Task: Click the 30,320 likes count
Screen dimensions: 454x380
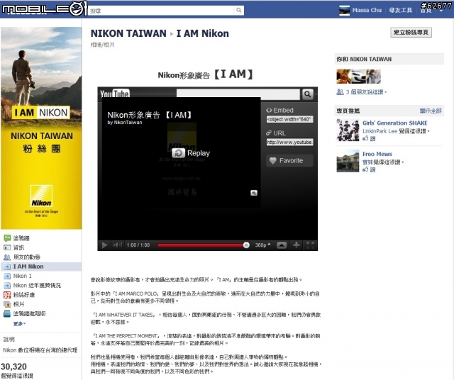Action: coord(14,367)
